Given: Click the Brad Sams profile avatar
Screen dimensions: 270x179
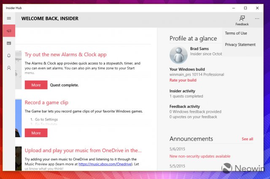Looking at the screenshot, I should (178, 55).
